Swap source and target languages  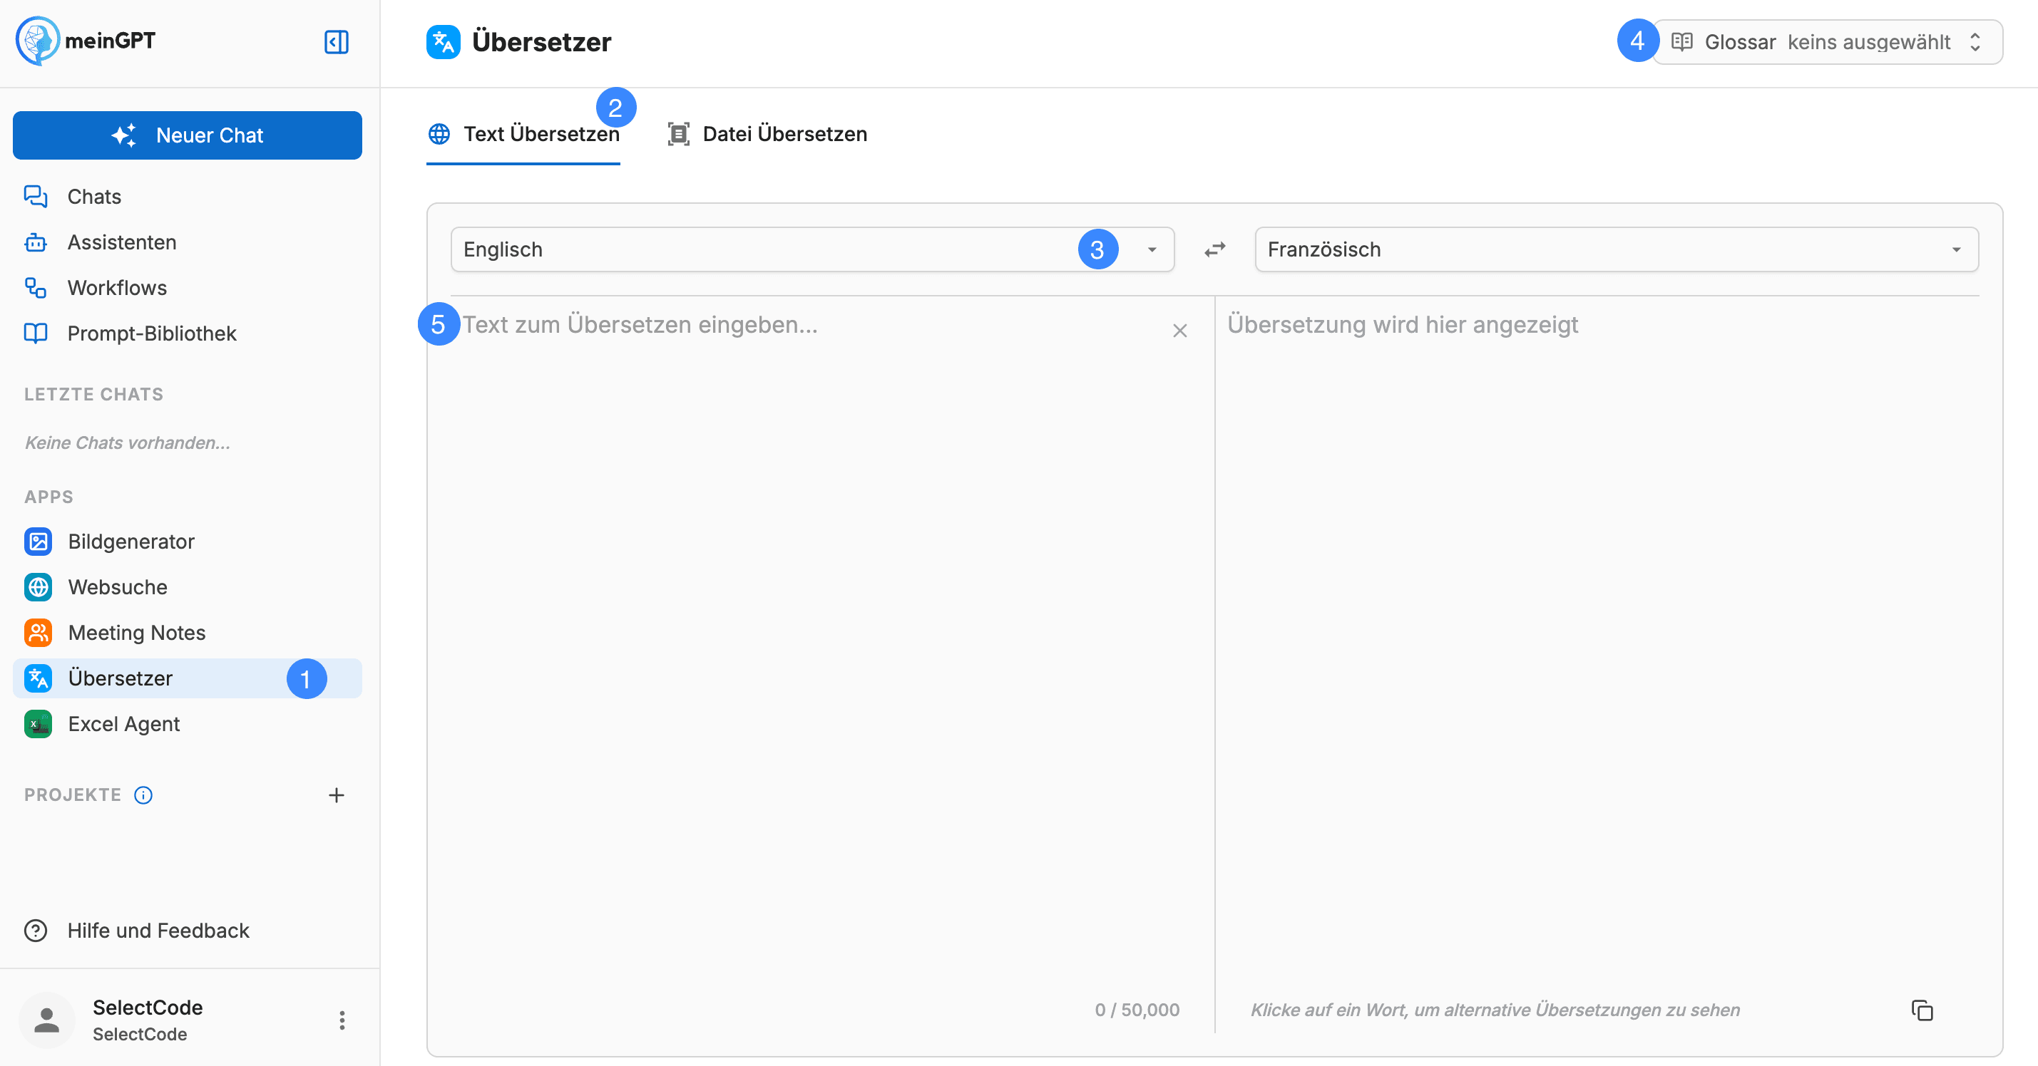[x=1214, y=249]
